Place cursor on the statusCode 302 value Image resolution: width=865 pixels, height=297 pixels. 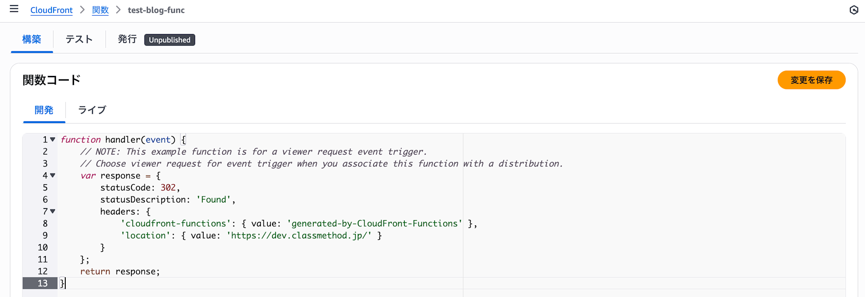[168, 187]
